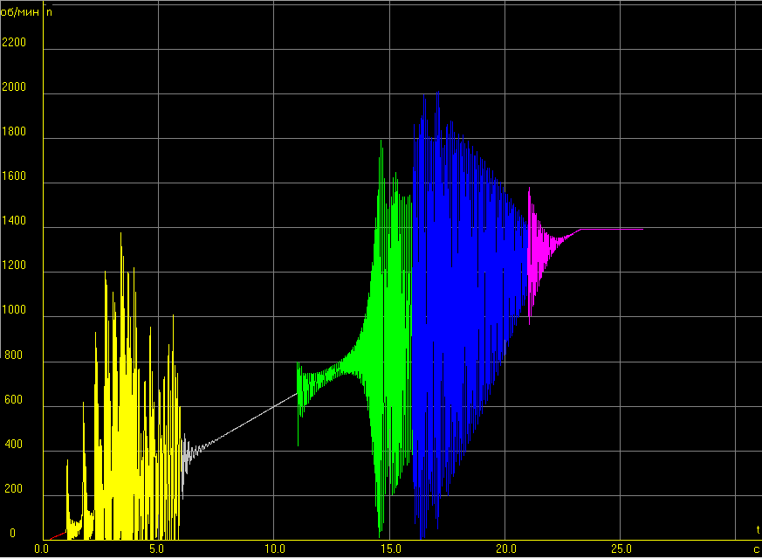
Task: Click the y-axis label 1200
Action: click(x=14, y=266)
